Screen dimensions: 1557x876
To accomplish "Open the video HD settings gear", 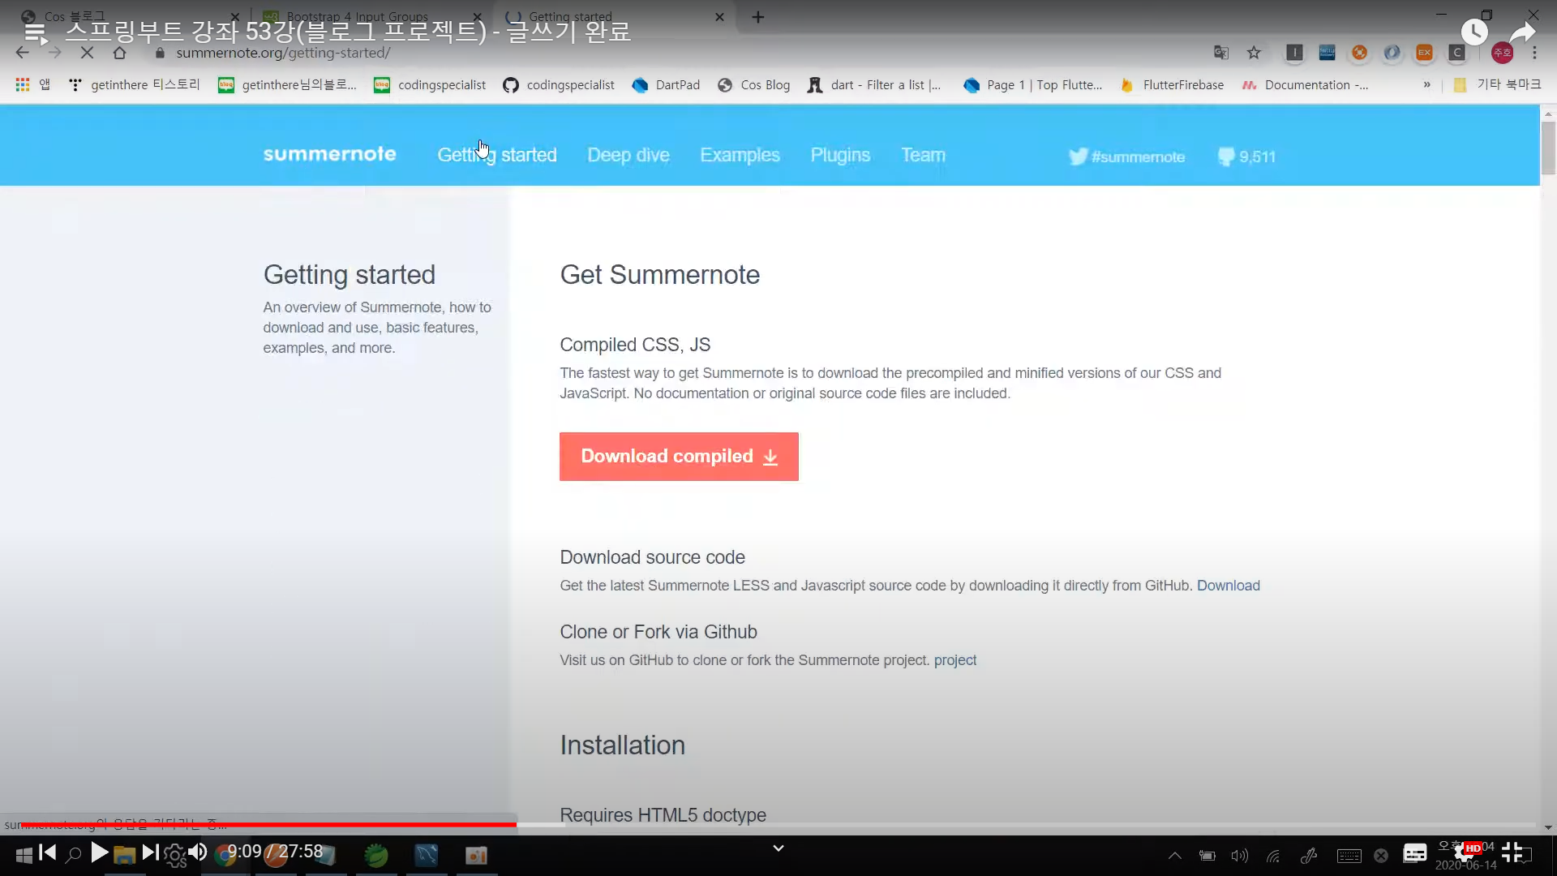I will point(1467,852).
